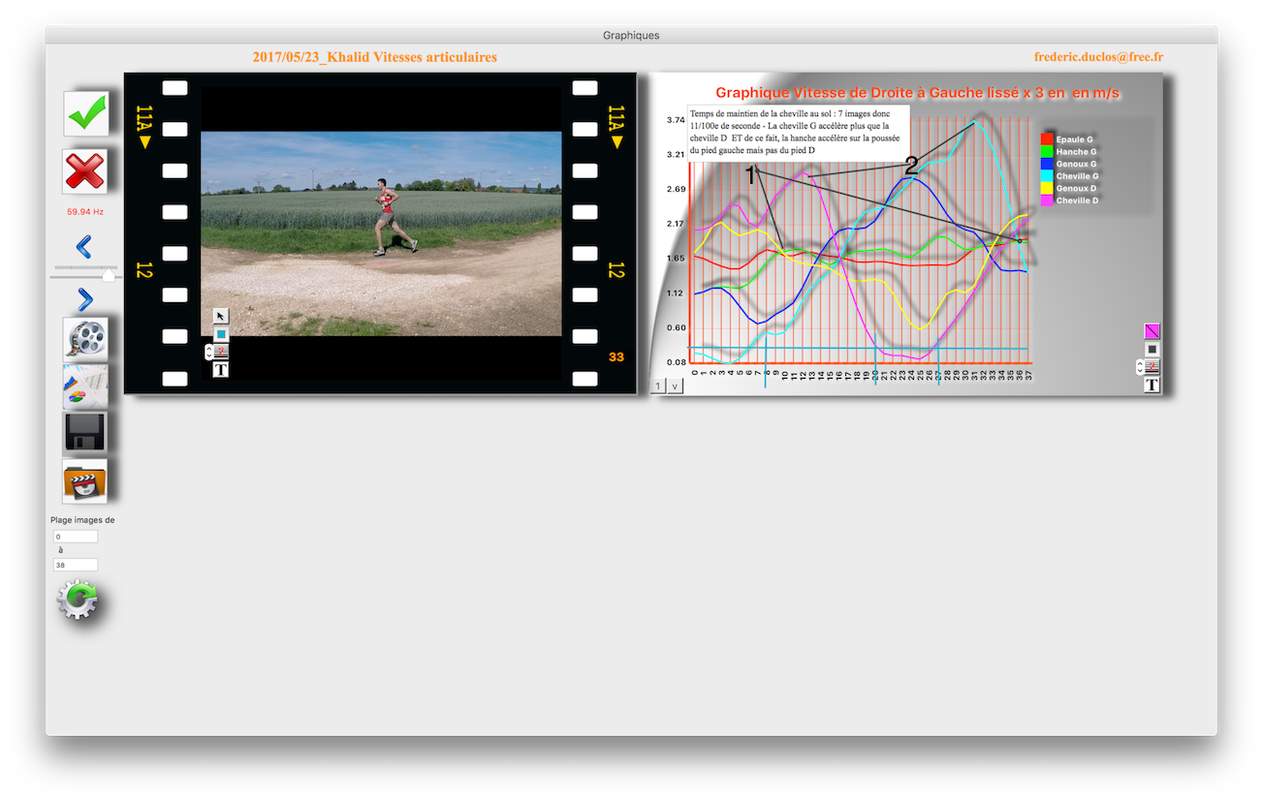Click the green checkmark validate button
The height and width of the screenshot is (801, 1263).
click(x=85, y=114)
